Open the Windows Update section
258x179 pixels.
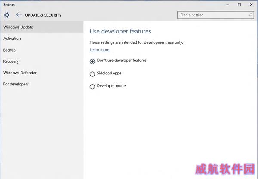tap(42, 27)
